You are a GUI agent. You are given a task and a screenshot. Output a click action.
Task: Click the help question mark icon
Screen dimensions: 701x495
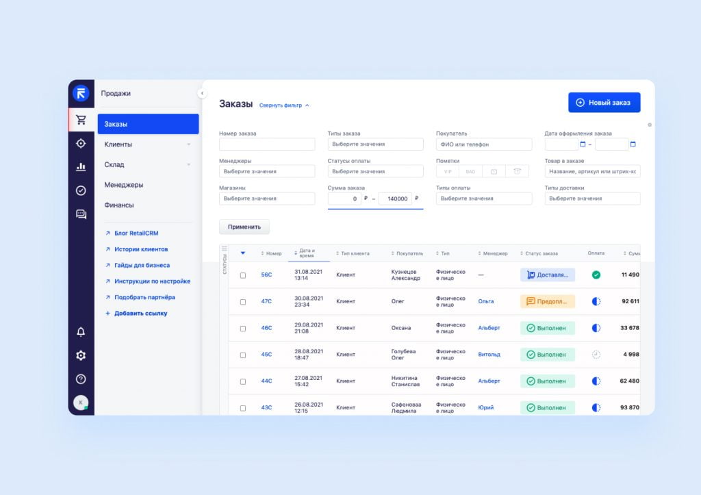click(81, 379)
